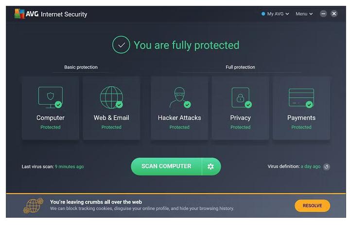
Task: Open scan settings gear icon
Action: coord(210,166)
